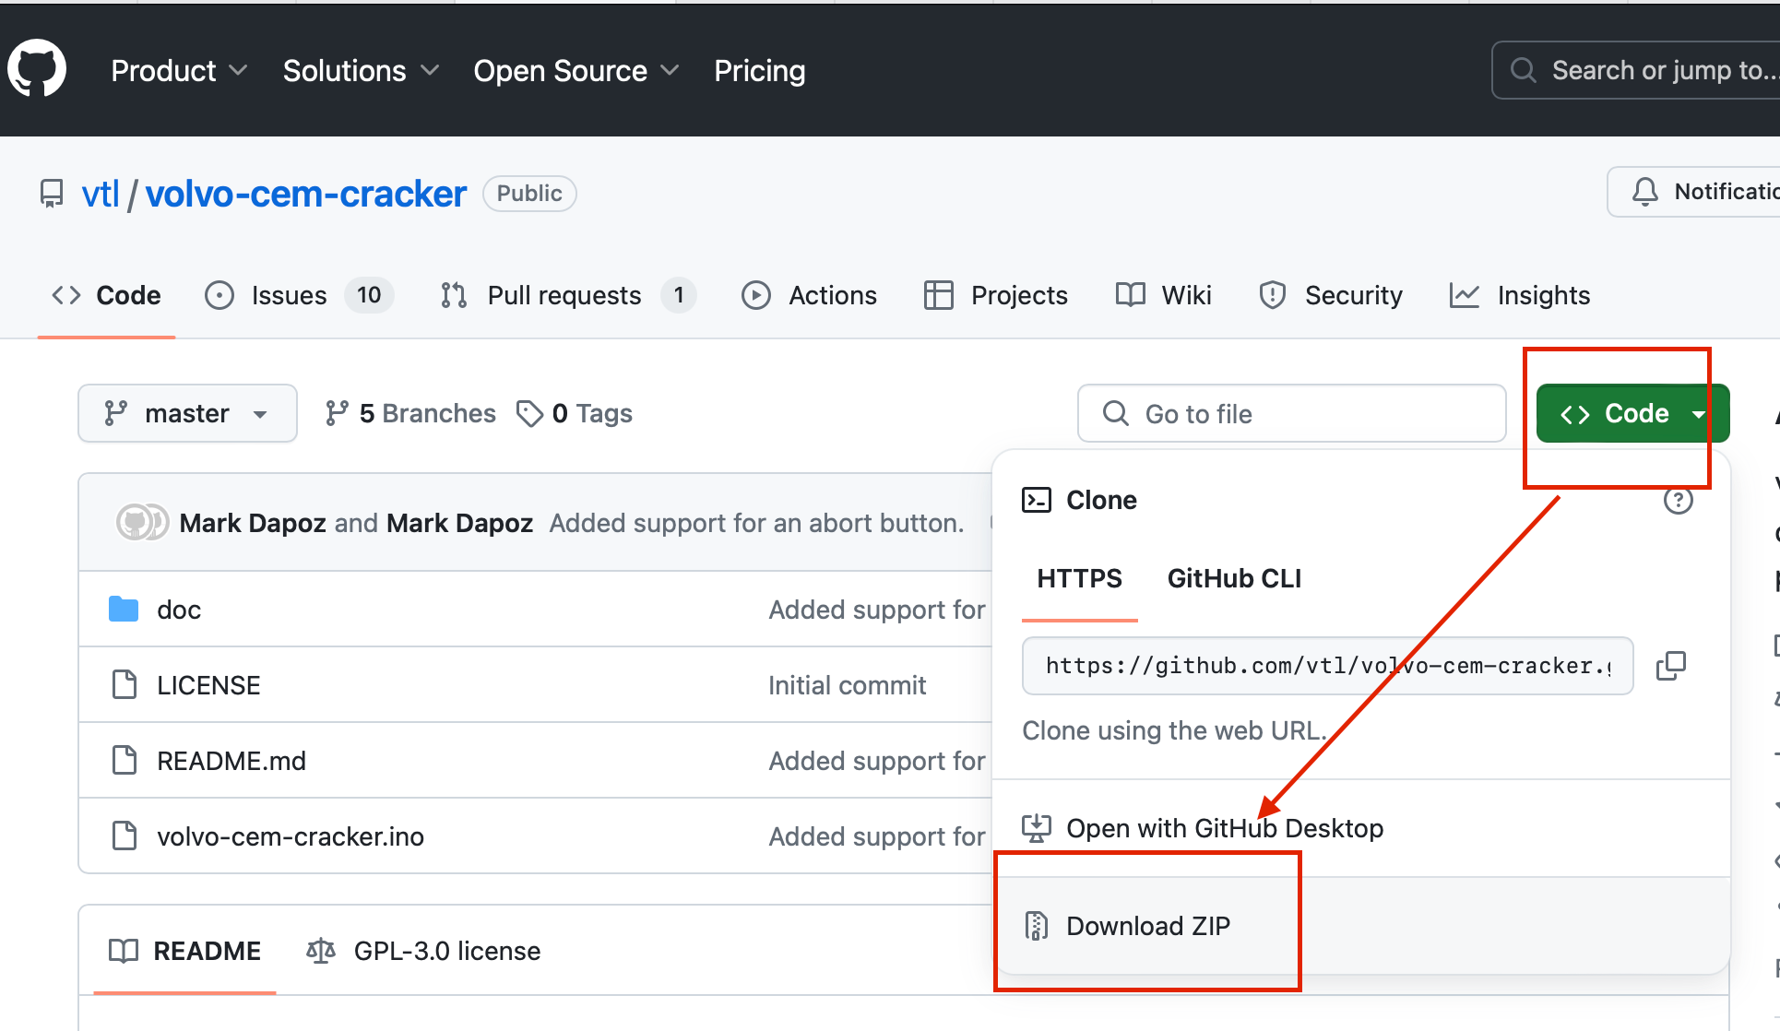Click the GitHub Desktop download icon
This screenshot has height=1031, width=1780.
(x=1037, y=828)
